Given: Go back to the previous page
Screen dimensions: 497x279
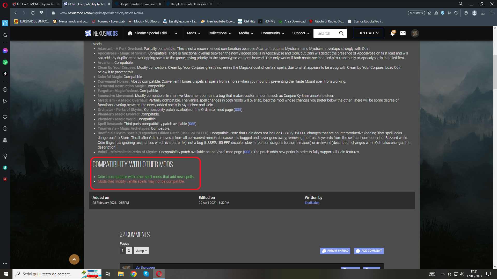Looking at the screenshot, I should click(x=16, y=13).
